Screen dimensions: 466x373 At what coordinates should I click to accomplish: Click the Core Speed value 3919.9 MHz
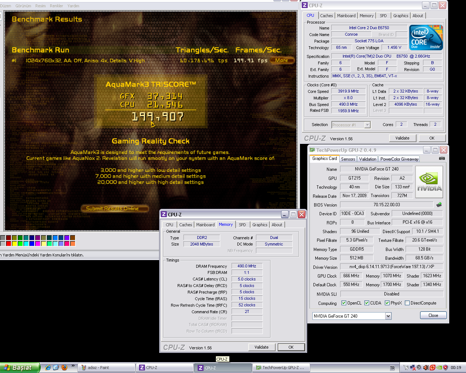[348, 91]
